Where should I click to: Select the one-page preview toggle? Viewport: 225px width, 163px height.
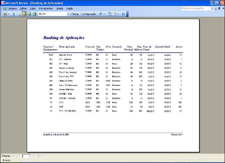pos(24,14)
